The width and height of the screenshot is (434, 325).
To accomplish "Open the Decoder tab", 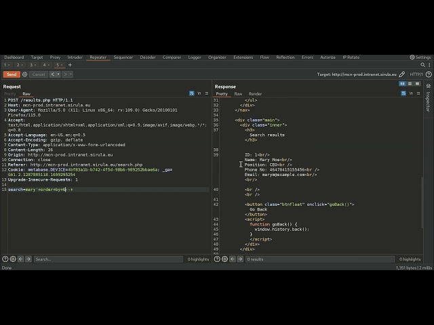I will (148, 57).
